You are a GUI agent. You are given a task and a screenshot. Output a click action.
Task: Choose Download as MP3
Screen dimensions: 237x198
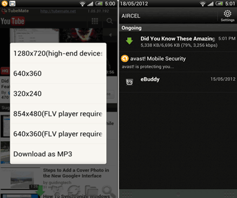tap(58, 154)
